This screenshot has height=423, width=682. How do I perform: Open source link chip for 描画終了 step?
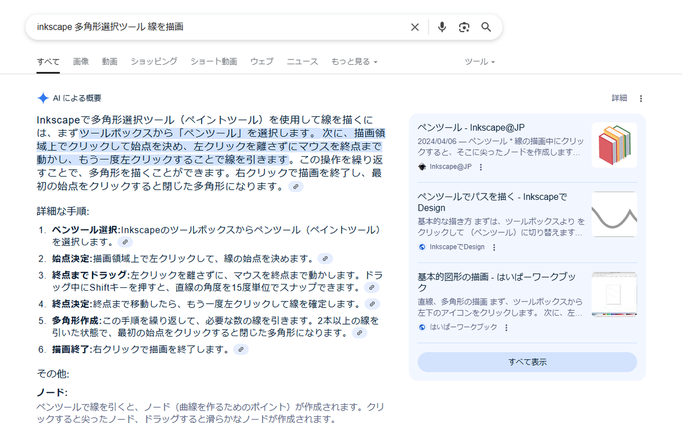(x=241, y=349)
